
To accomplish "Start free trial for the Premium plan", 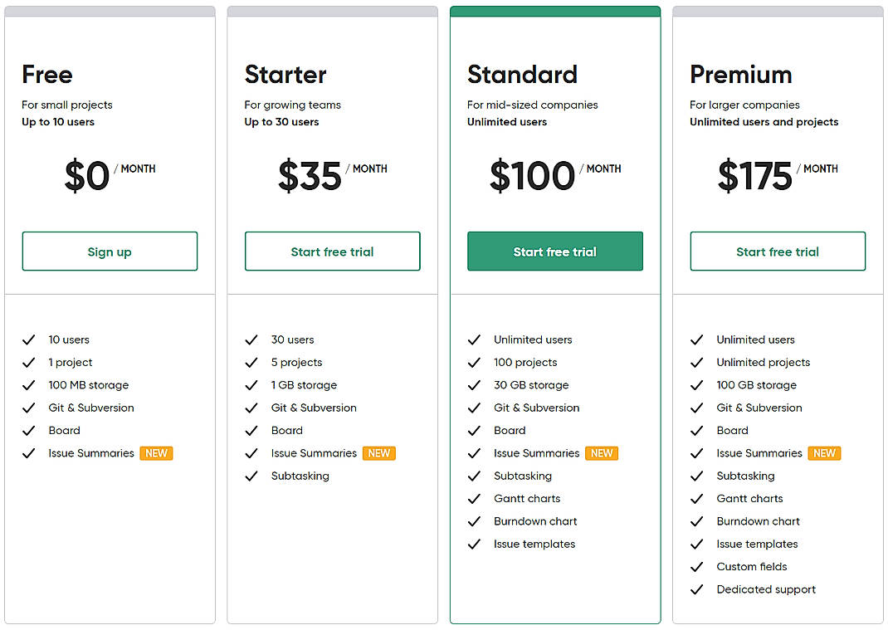I will (778, 251).
